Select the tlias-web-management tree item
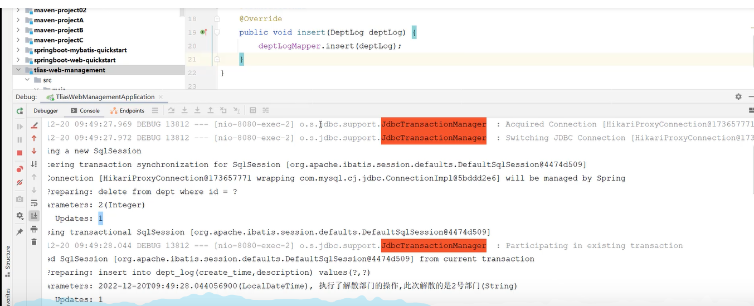 coord(69,70)
